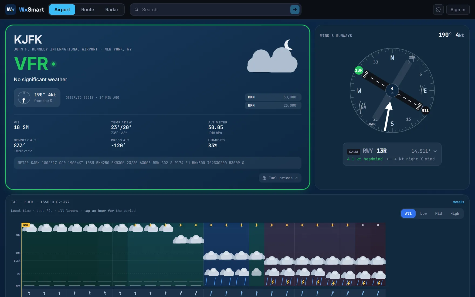Click the wind direction compass icon

click(x=24, y=98)
